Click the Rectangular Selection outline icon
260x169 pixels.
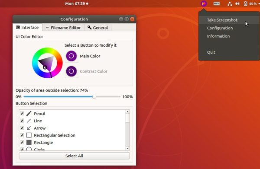(29, 135)
